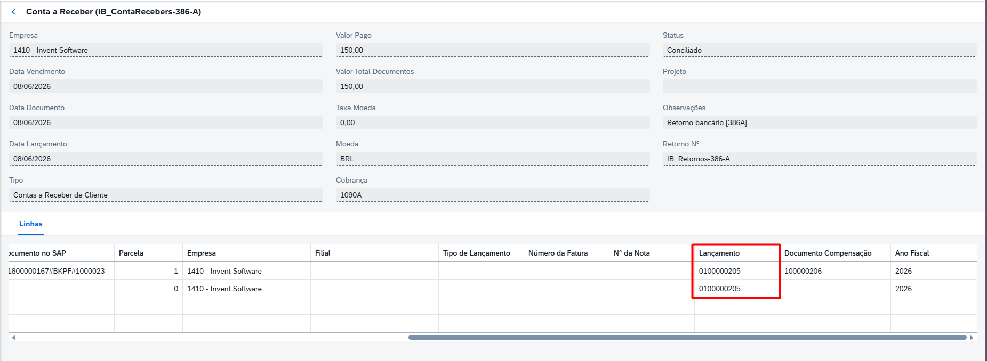Click the table's horizontal scrollbar thumb
This screenshot has height=361, width=987.
pyautogui.click(x=687, y=338)
